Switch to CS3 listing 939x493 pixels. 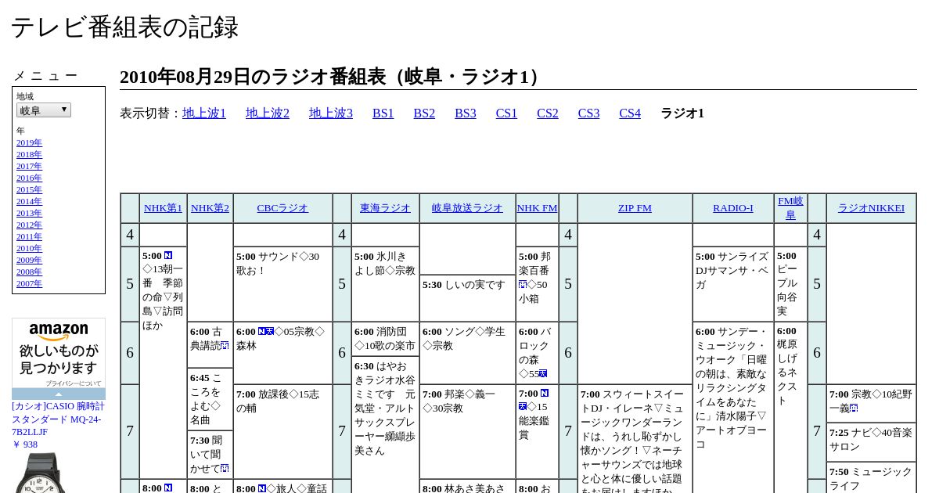[x=588, y=113]
